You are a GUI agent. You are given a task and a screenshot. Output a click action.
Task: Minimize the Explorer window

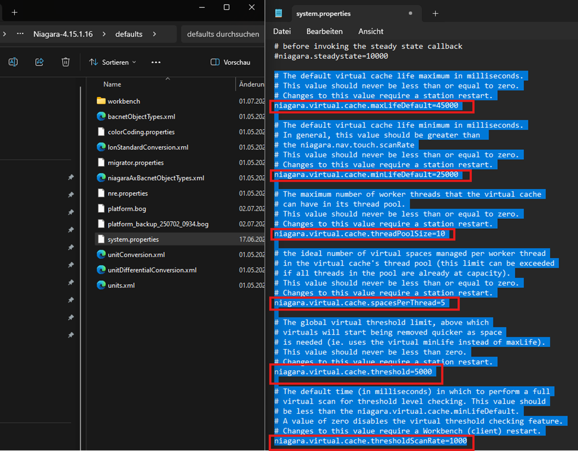coord(202,7)
